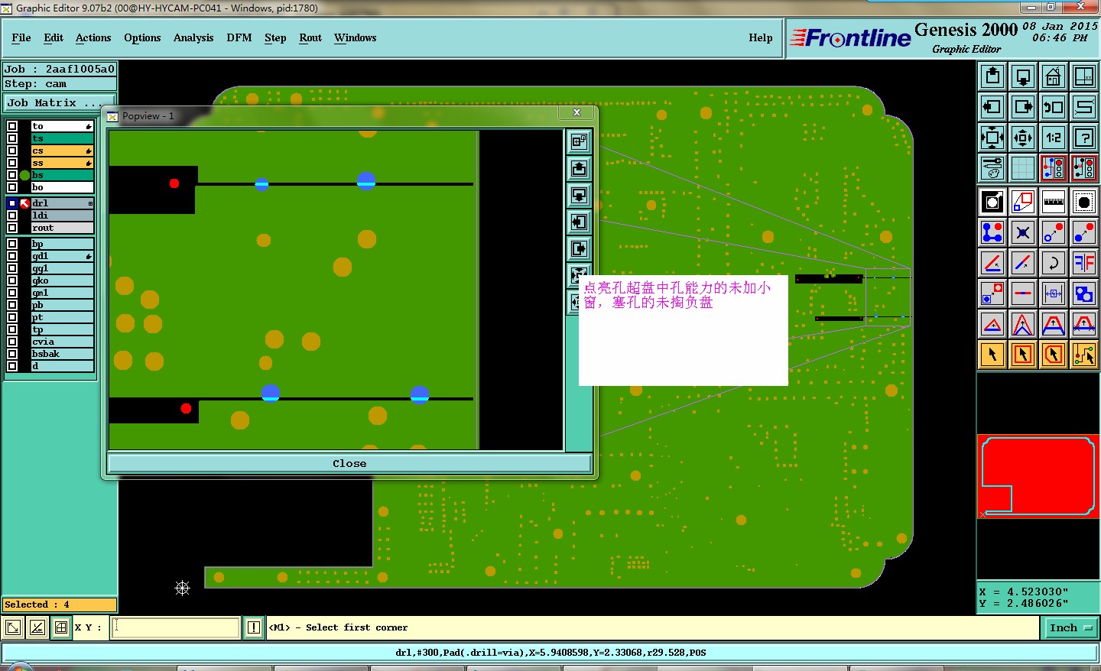
Task: Click the green color dot beside 'bs' layer
Action: coord(24,175)
